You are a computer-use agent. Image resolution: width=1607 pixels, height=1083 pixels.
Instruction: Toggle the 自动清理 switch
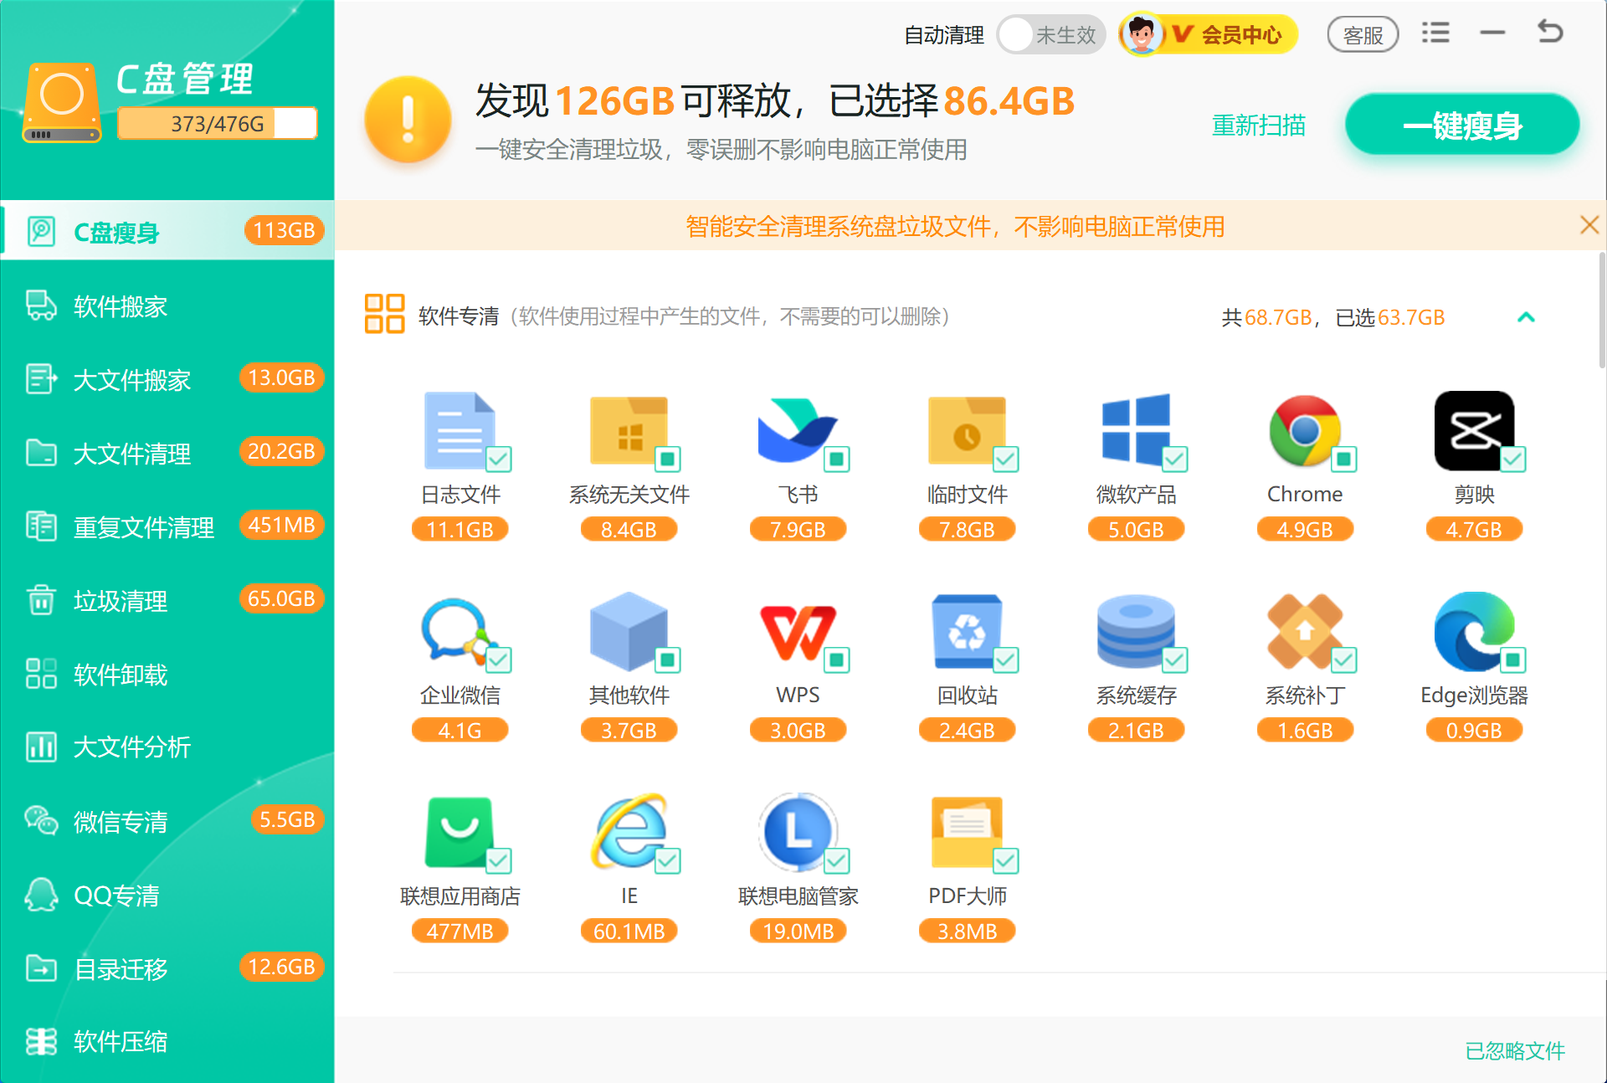click(x=1051, y=35)
